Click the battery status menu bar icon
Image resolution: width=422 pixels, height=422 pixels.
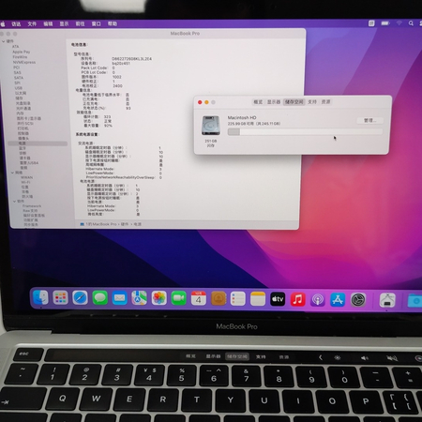pos(385,23)
